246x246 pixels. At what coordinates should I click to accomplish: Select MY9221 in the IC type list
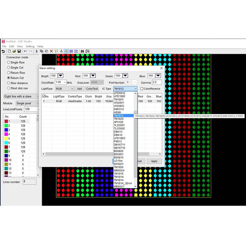click(x=123, y=164)
